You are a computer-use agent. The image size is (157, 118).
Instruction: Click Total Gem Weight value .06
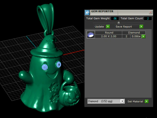tap(115, 18)
